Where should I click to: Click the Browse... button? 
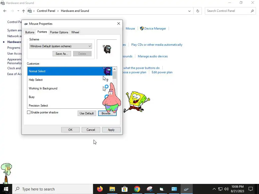point(107,113)
